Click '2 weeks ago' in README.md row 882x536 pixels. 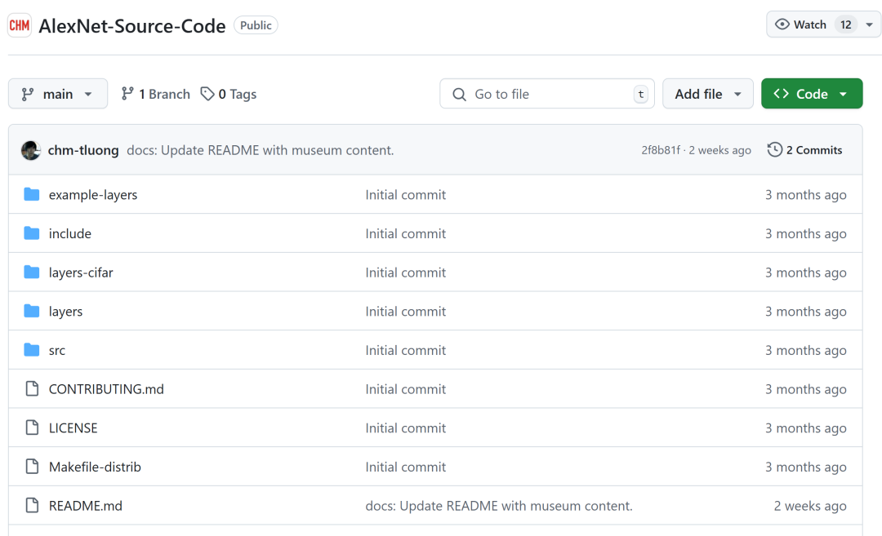coord(810,506)
